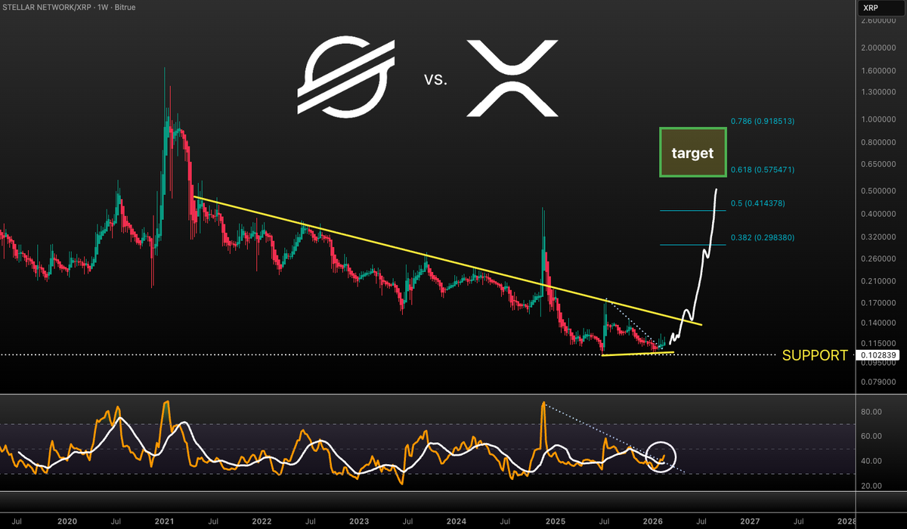The height and width of the screenshot is (529, 907).
Task: Click the 2025 year on time axis
Action: (554, 521)
